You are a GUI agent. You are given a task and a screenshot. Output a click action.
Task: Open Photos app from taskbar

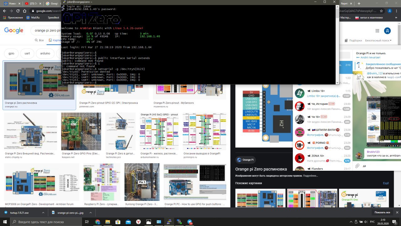tap(148, 222)
